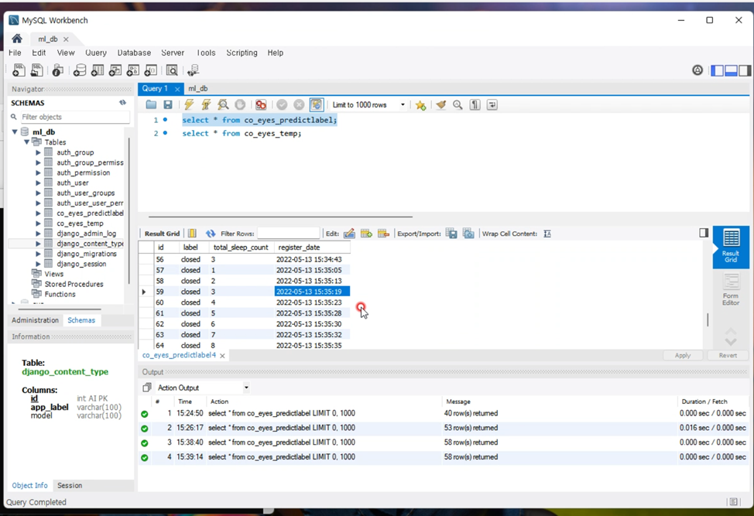Refresh schemas list icon
This screenshot has height=516, width=754.
tap(122, 102)
